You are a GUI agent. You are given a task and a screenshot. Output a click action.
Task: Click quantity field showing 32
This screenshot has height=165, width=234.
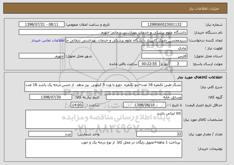tap(159, 134)
